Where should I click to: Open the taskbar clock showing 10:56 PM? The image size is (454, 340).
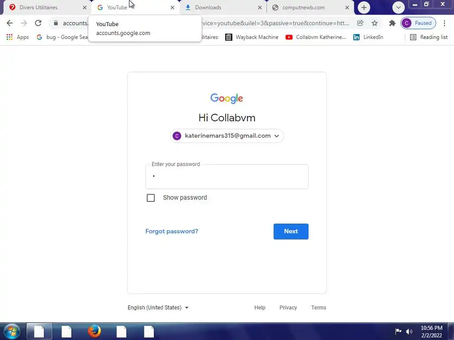point(431,332)
